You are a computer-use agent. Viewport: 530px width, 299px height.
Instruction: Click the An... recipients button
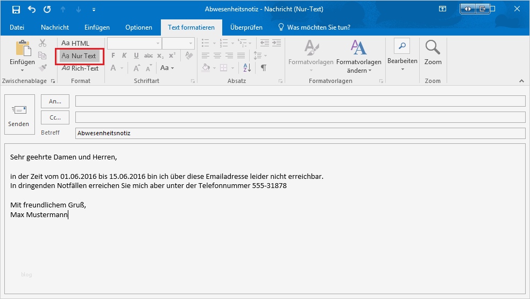coord(55,101)
